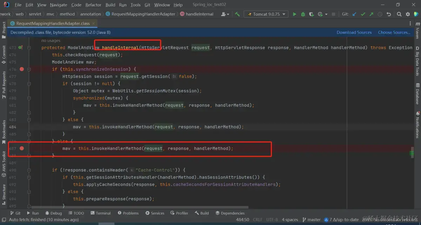
Task: Open the Bookmarks tool window
Action: 4,132
